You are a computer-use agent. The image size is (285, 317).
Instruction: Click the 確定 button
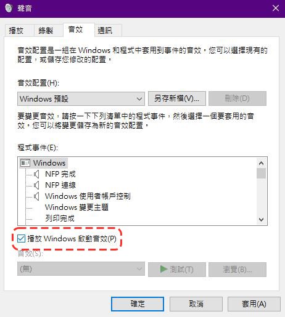click(138, 304)
